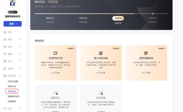Click 已开通 status on 获取流量收益 card
Screen dimensions: 183x112
tap(146, 73)
